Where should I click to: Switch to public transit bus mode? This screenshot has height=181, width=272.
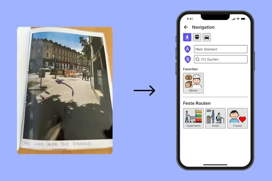coord(197,37)
